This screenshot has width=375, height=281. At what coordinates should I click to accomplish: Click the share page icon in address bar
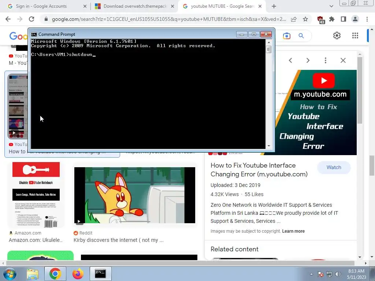[294, 19]
